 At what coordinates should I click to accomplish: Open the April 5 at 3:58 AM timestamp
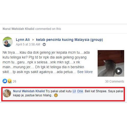(28, 44)
